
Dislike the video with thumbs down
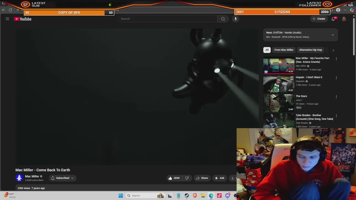[187, 178]
